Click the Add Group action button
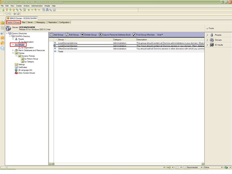This screenshot has width=232, height=174. pyautogui.click(x=57, y=35)
